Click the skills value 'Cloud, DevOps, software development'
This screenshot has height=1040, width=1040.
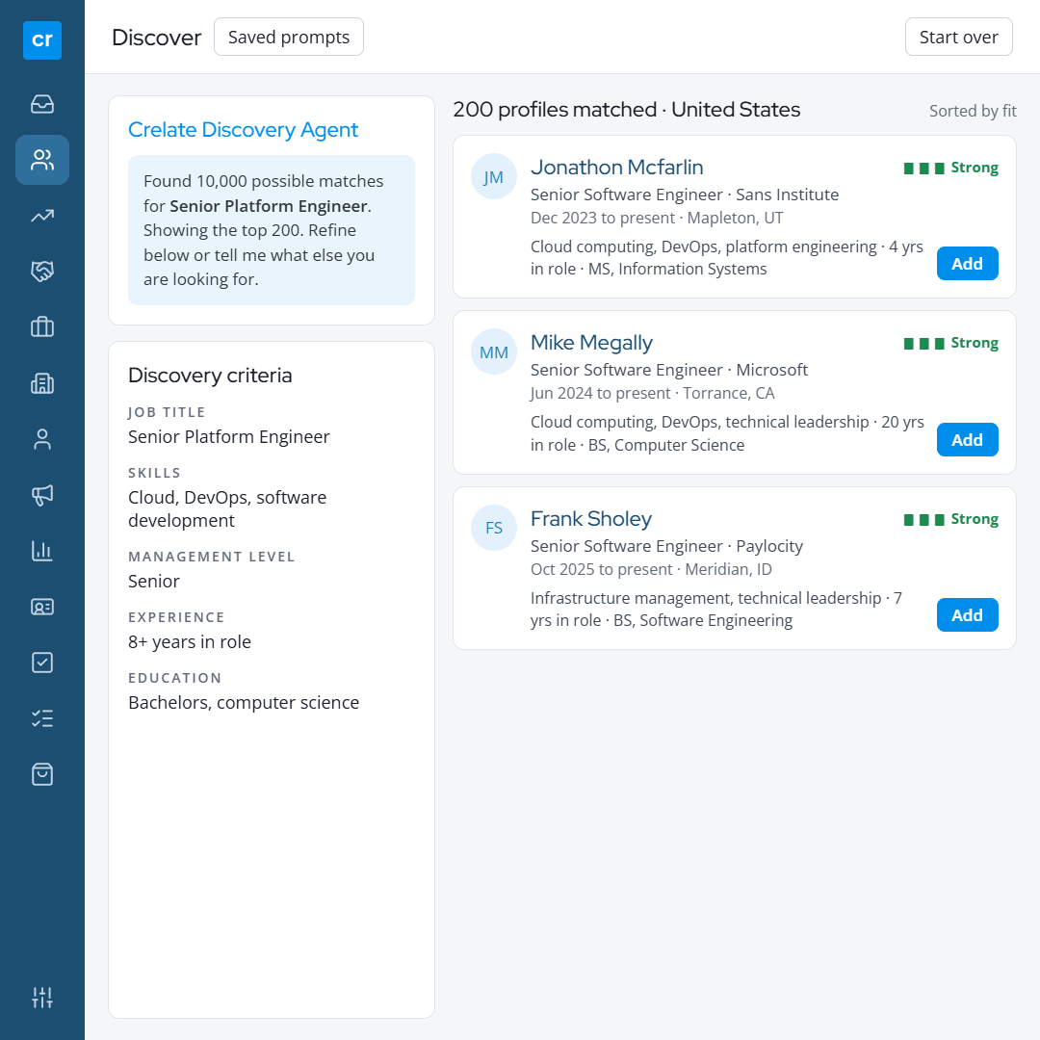(x=227, y=509)
